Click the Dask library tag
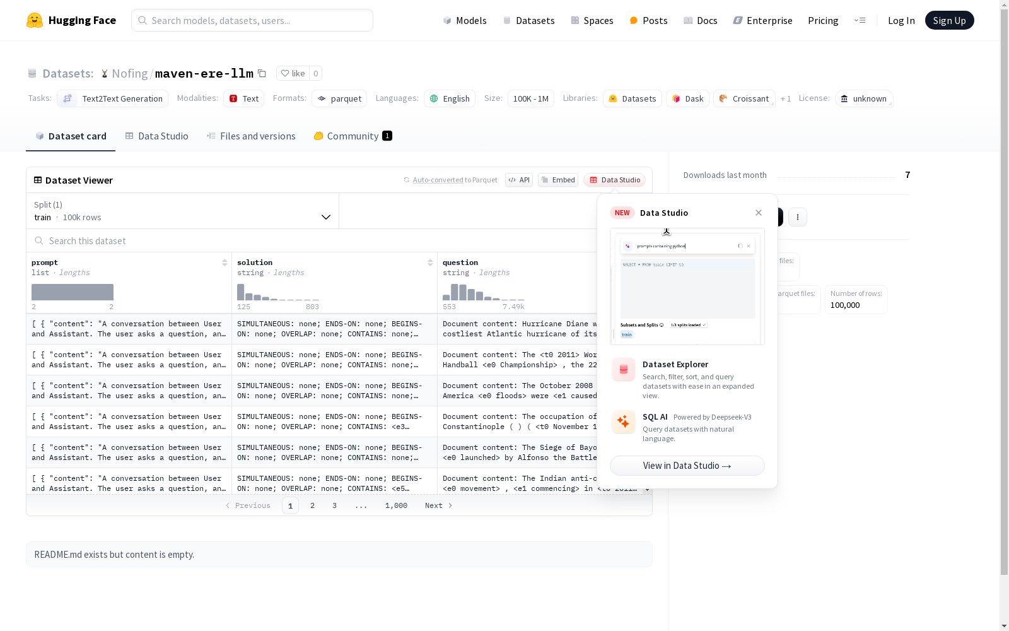 point(687,98)
